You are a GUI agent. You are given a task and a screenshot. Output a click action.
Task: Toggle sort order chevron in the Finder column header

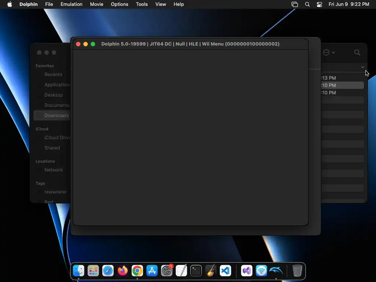click(362, 68)
